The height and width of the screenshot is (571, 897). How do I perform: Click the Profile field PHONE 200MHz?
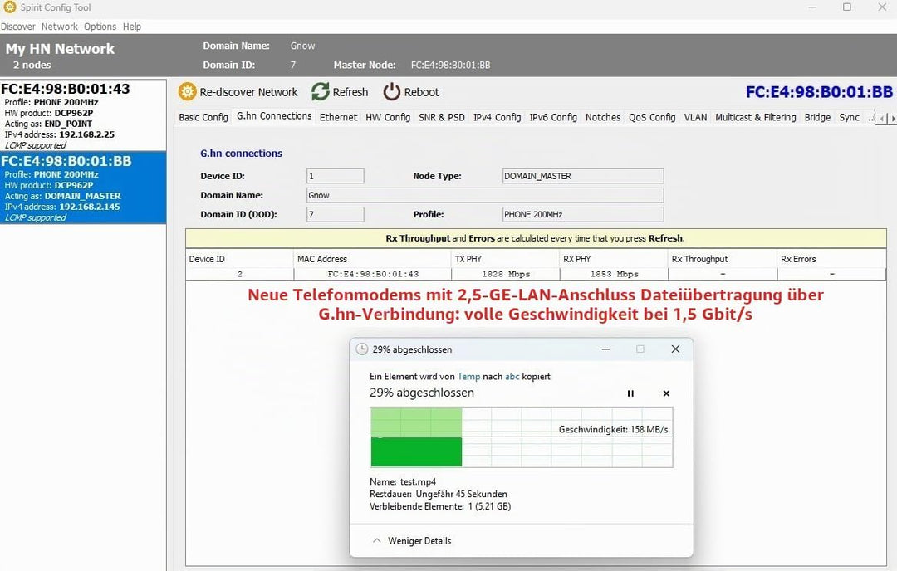pyautogui.click(x=583, y=214)
